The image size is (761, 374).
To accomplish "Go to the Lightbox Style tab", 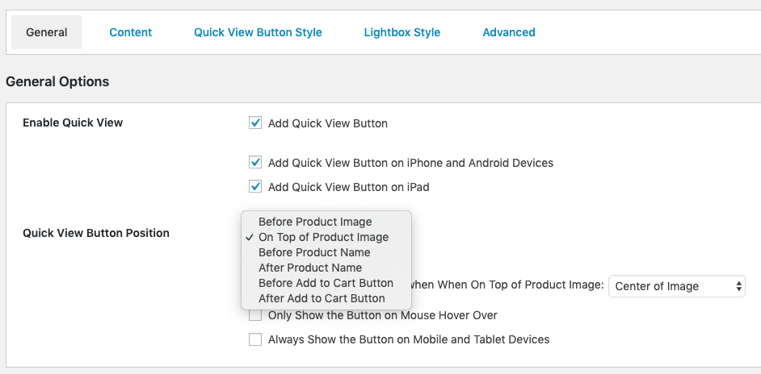I will 402,32.
